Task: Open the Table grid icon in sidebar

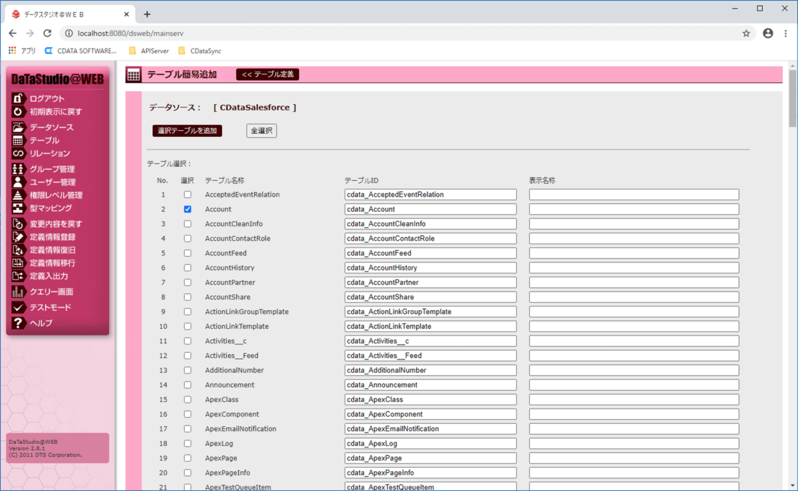Action: [x=18, y=140]
